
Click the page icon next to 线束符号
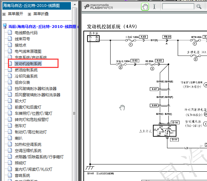tap(10, 39)
